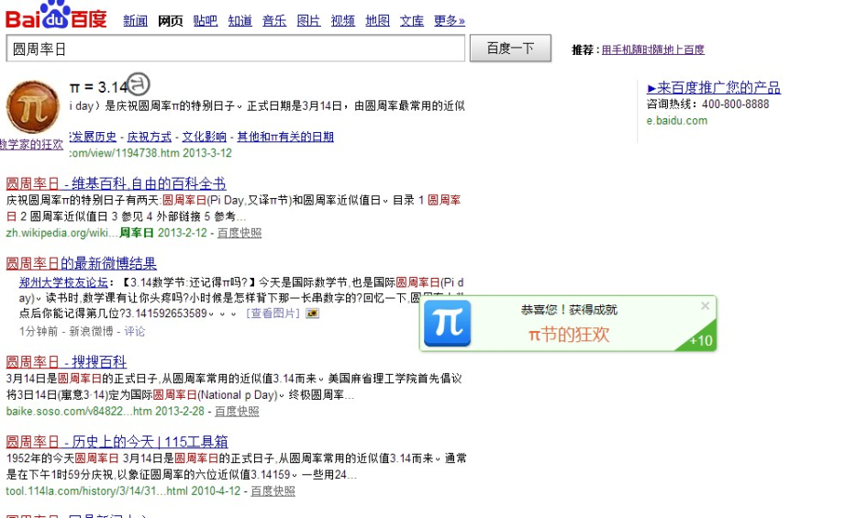Open the 地图 tab
This screenshot has width=868, height=518.
377,21
